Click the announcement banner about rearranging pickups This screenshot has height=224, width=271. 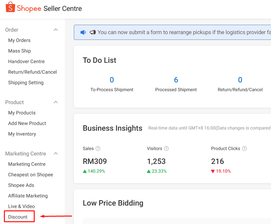tap(181, 32)
